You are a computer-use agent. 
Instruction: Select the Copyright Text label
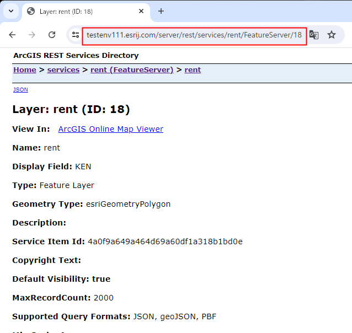[x=47, y=260]
